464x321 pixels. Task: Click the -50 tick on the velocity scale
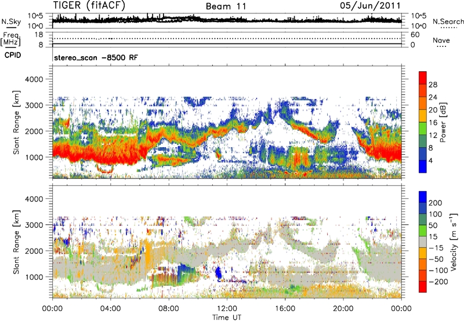(436, 259)
